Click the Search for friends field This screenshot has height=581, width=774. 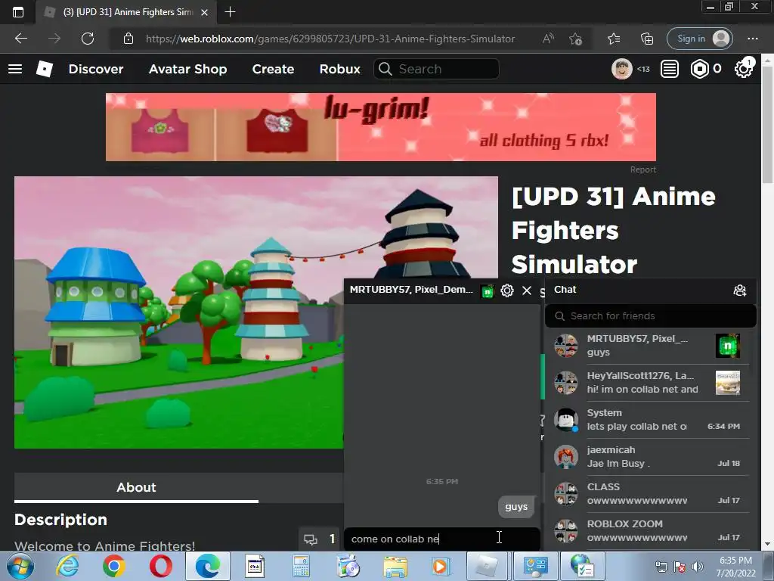[650, 316]
